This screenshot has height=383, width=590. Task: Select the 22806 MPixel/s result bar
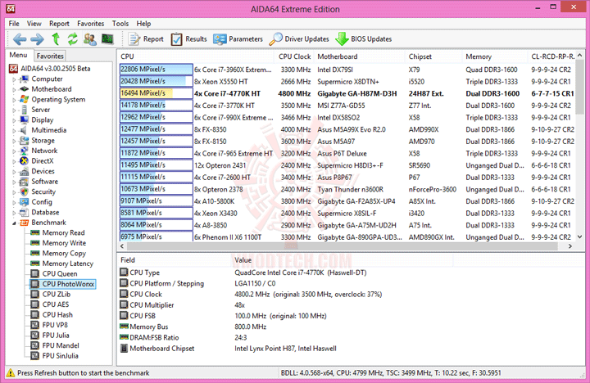click(157, 70)
